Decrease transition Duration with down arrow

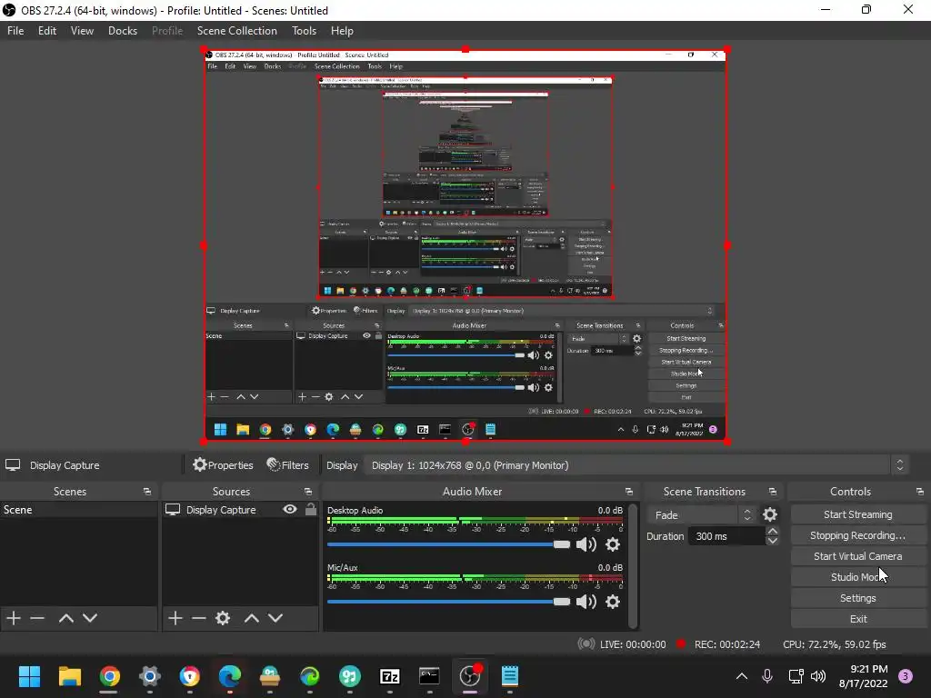(772, 541)
